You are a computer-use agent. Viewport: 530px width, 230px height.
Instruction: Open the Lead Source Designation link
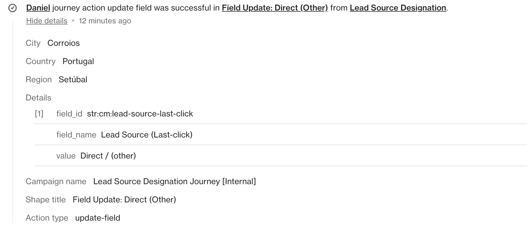pos(398,8)
